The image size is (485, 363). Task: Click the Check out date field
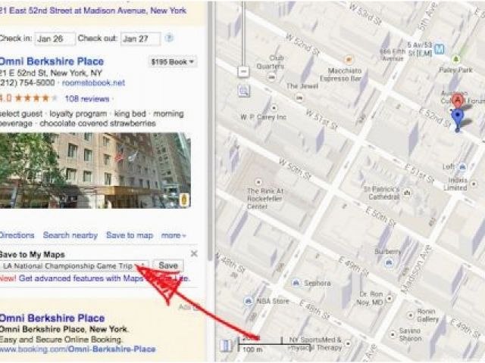[x=141, y=39]
